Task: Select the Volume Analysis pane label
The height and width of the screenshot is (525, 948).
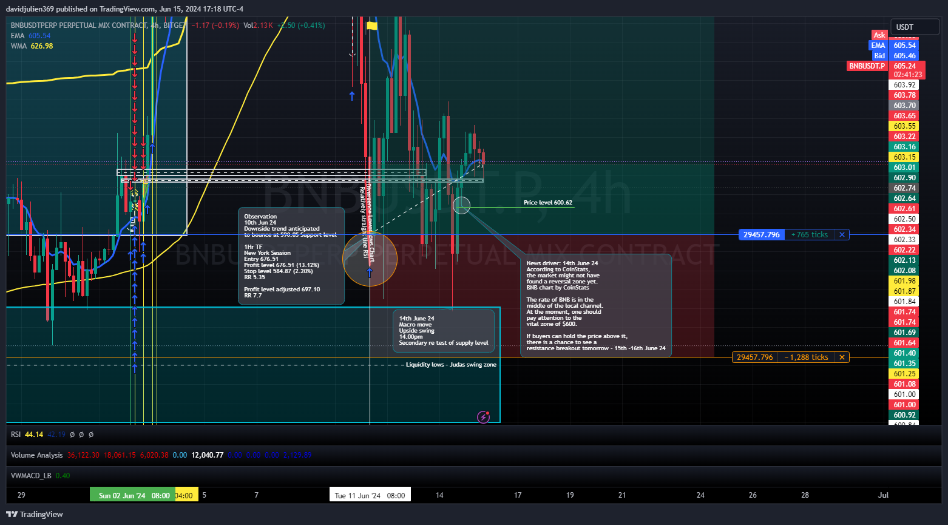Action: point(36,455)
